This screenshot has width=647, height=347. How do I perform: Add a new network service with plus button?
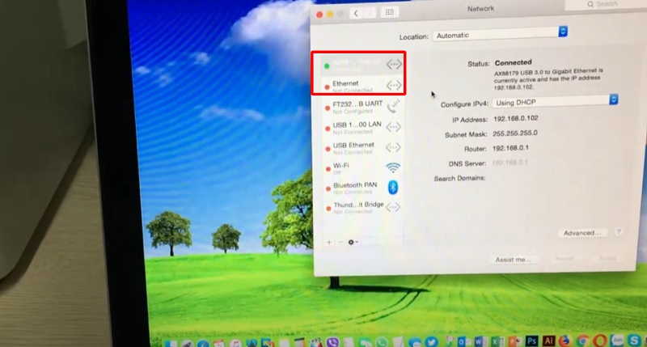point(329,242)
